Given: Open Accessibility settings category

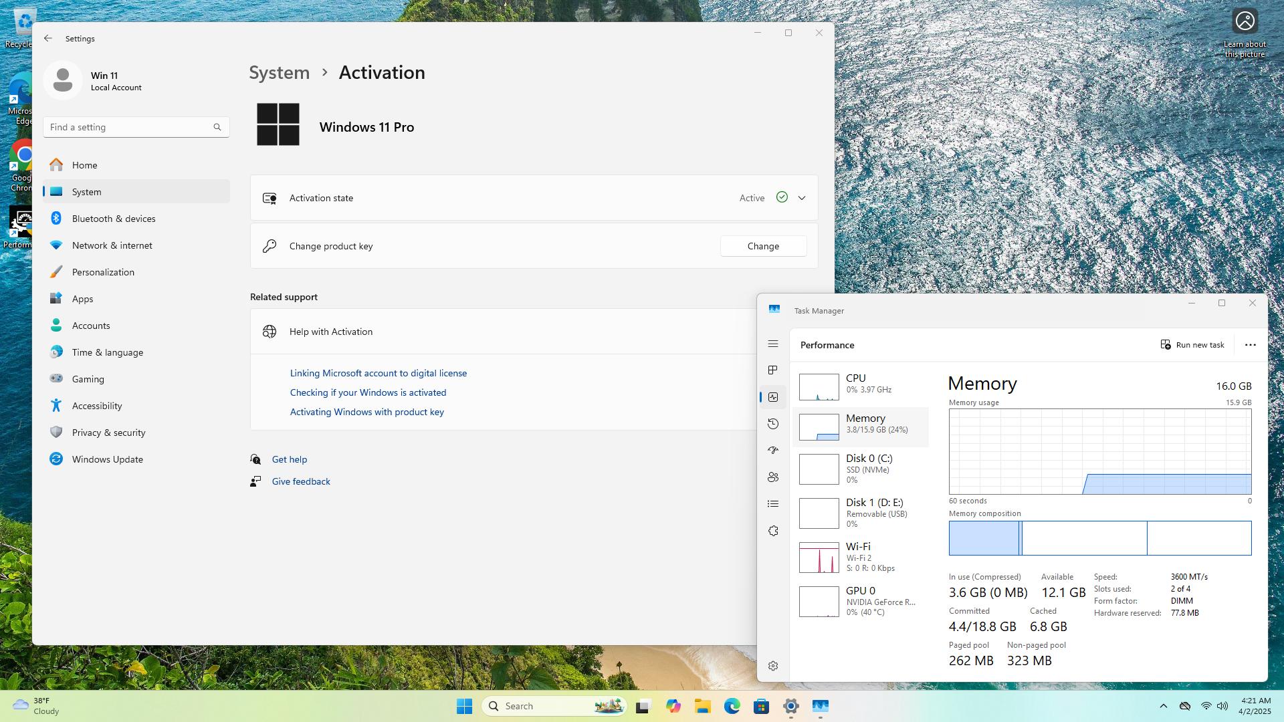Looking at the screenshot, I should [x=136, y=406].
